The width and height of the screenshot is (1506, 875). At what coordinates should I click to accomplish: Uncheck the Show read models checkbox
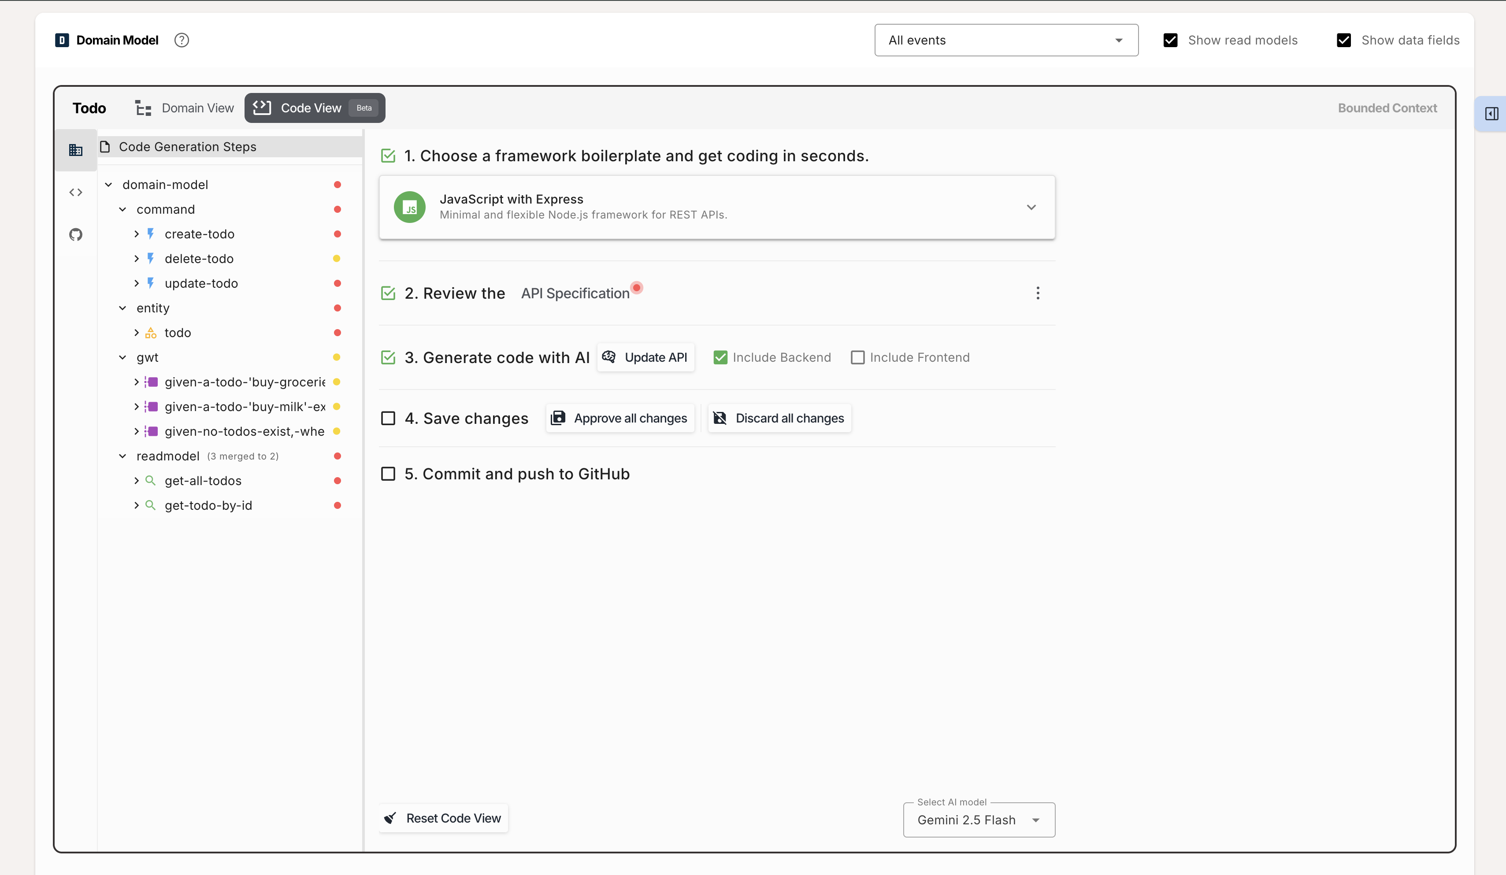coord(1170,40)
